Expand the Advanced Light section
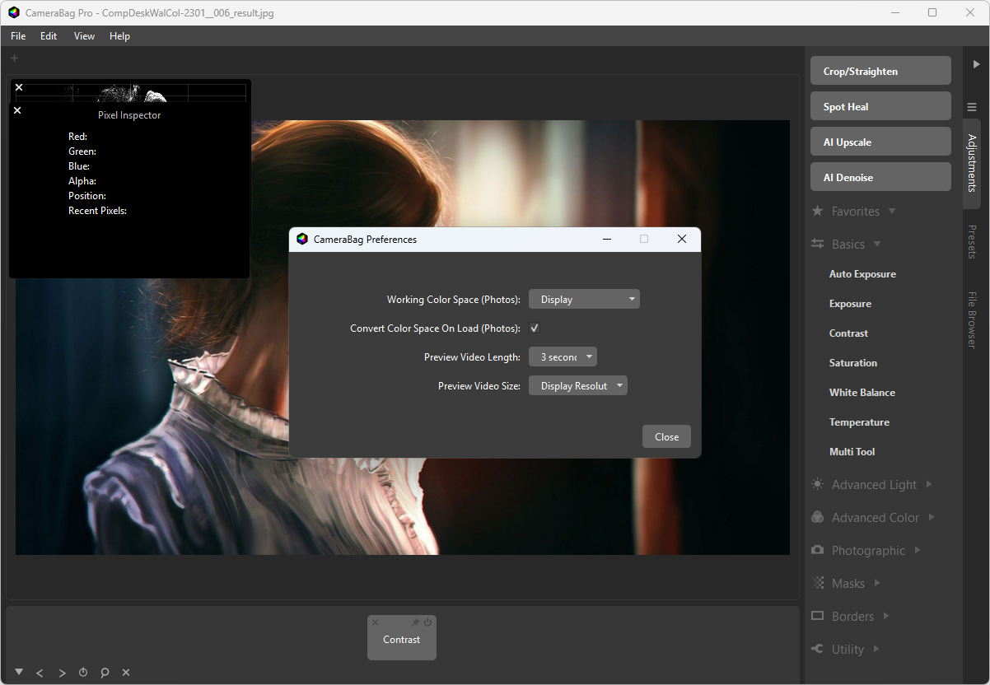The image size is (990, 685). 929,484
